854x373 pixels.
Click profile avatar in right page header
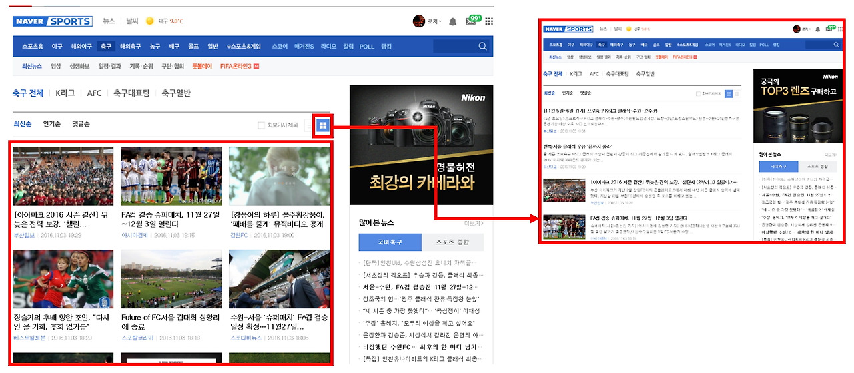[796, 29]
